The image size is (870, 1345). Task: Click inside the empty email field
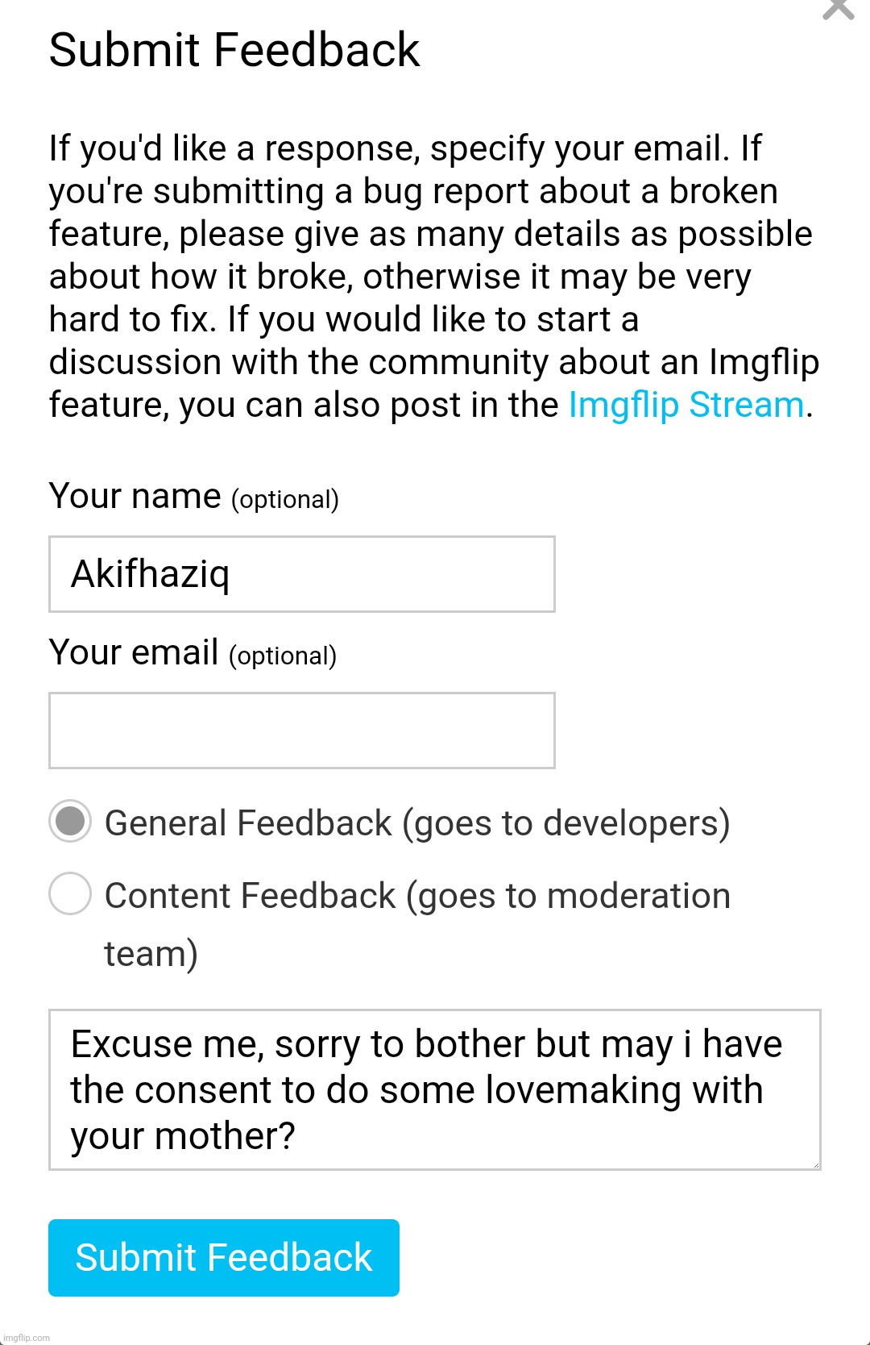[302, 730]
